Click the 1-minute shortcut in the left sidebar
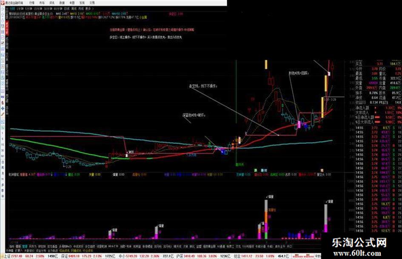The width and height of the screenshot is (402, 259). pos(3,133)
